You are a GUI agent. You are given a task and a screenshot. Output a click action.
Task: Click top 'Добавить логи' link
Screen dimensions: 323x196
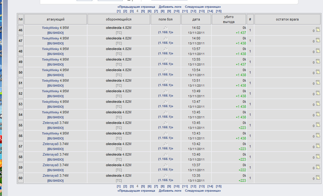point(170,7)
